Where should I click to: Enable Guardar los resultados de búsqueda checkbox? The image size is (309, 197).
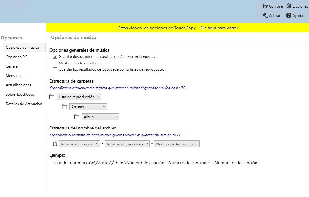coord(55,69)
